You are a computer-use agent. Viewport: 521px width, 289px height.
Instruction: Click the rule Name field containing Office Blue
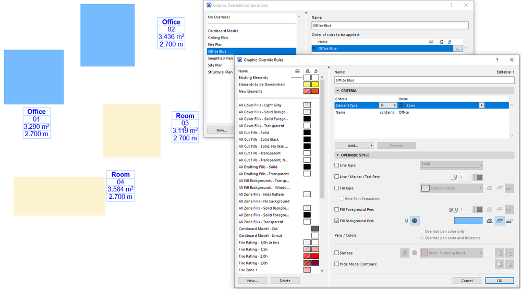pos(425,80)
